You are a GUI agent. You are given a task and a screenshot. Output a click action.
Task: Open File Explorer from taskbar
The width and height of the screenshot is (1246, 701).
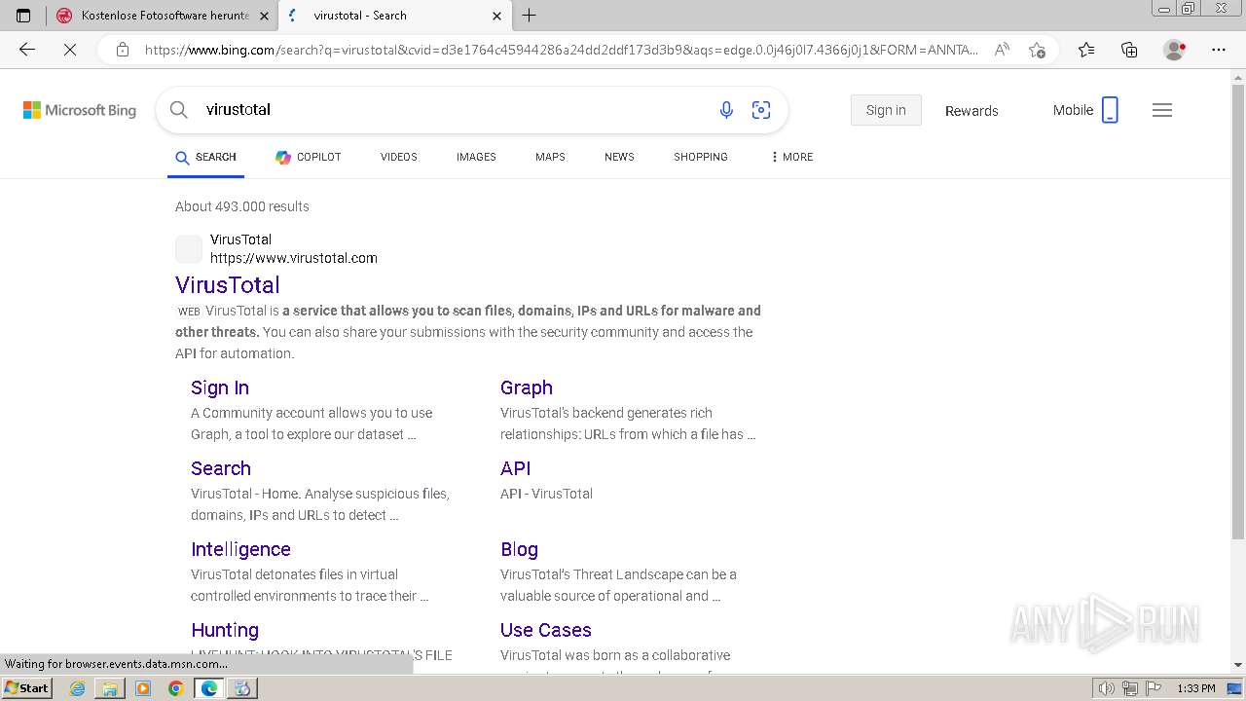(x=110, y=688)
